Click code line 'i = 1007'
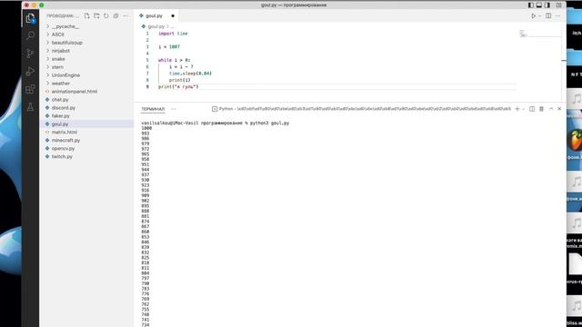The width and height of the screenshot is (582, 327). [169, 46]
